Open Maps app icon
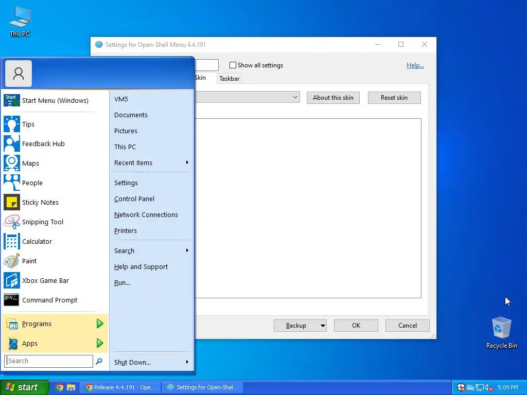 12,163
